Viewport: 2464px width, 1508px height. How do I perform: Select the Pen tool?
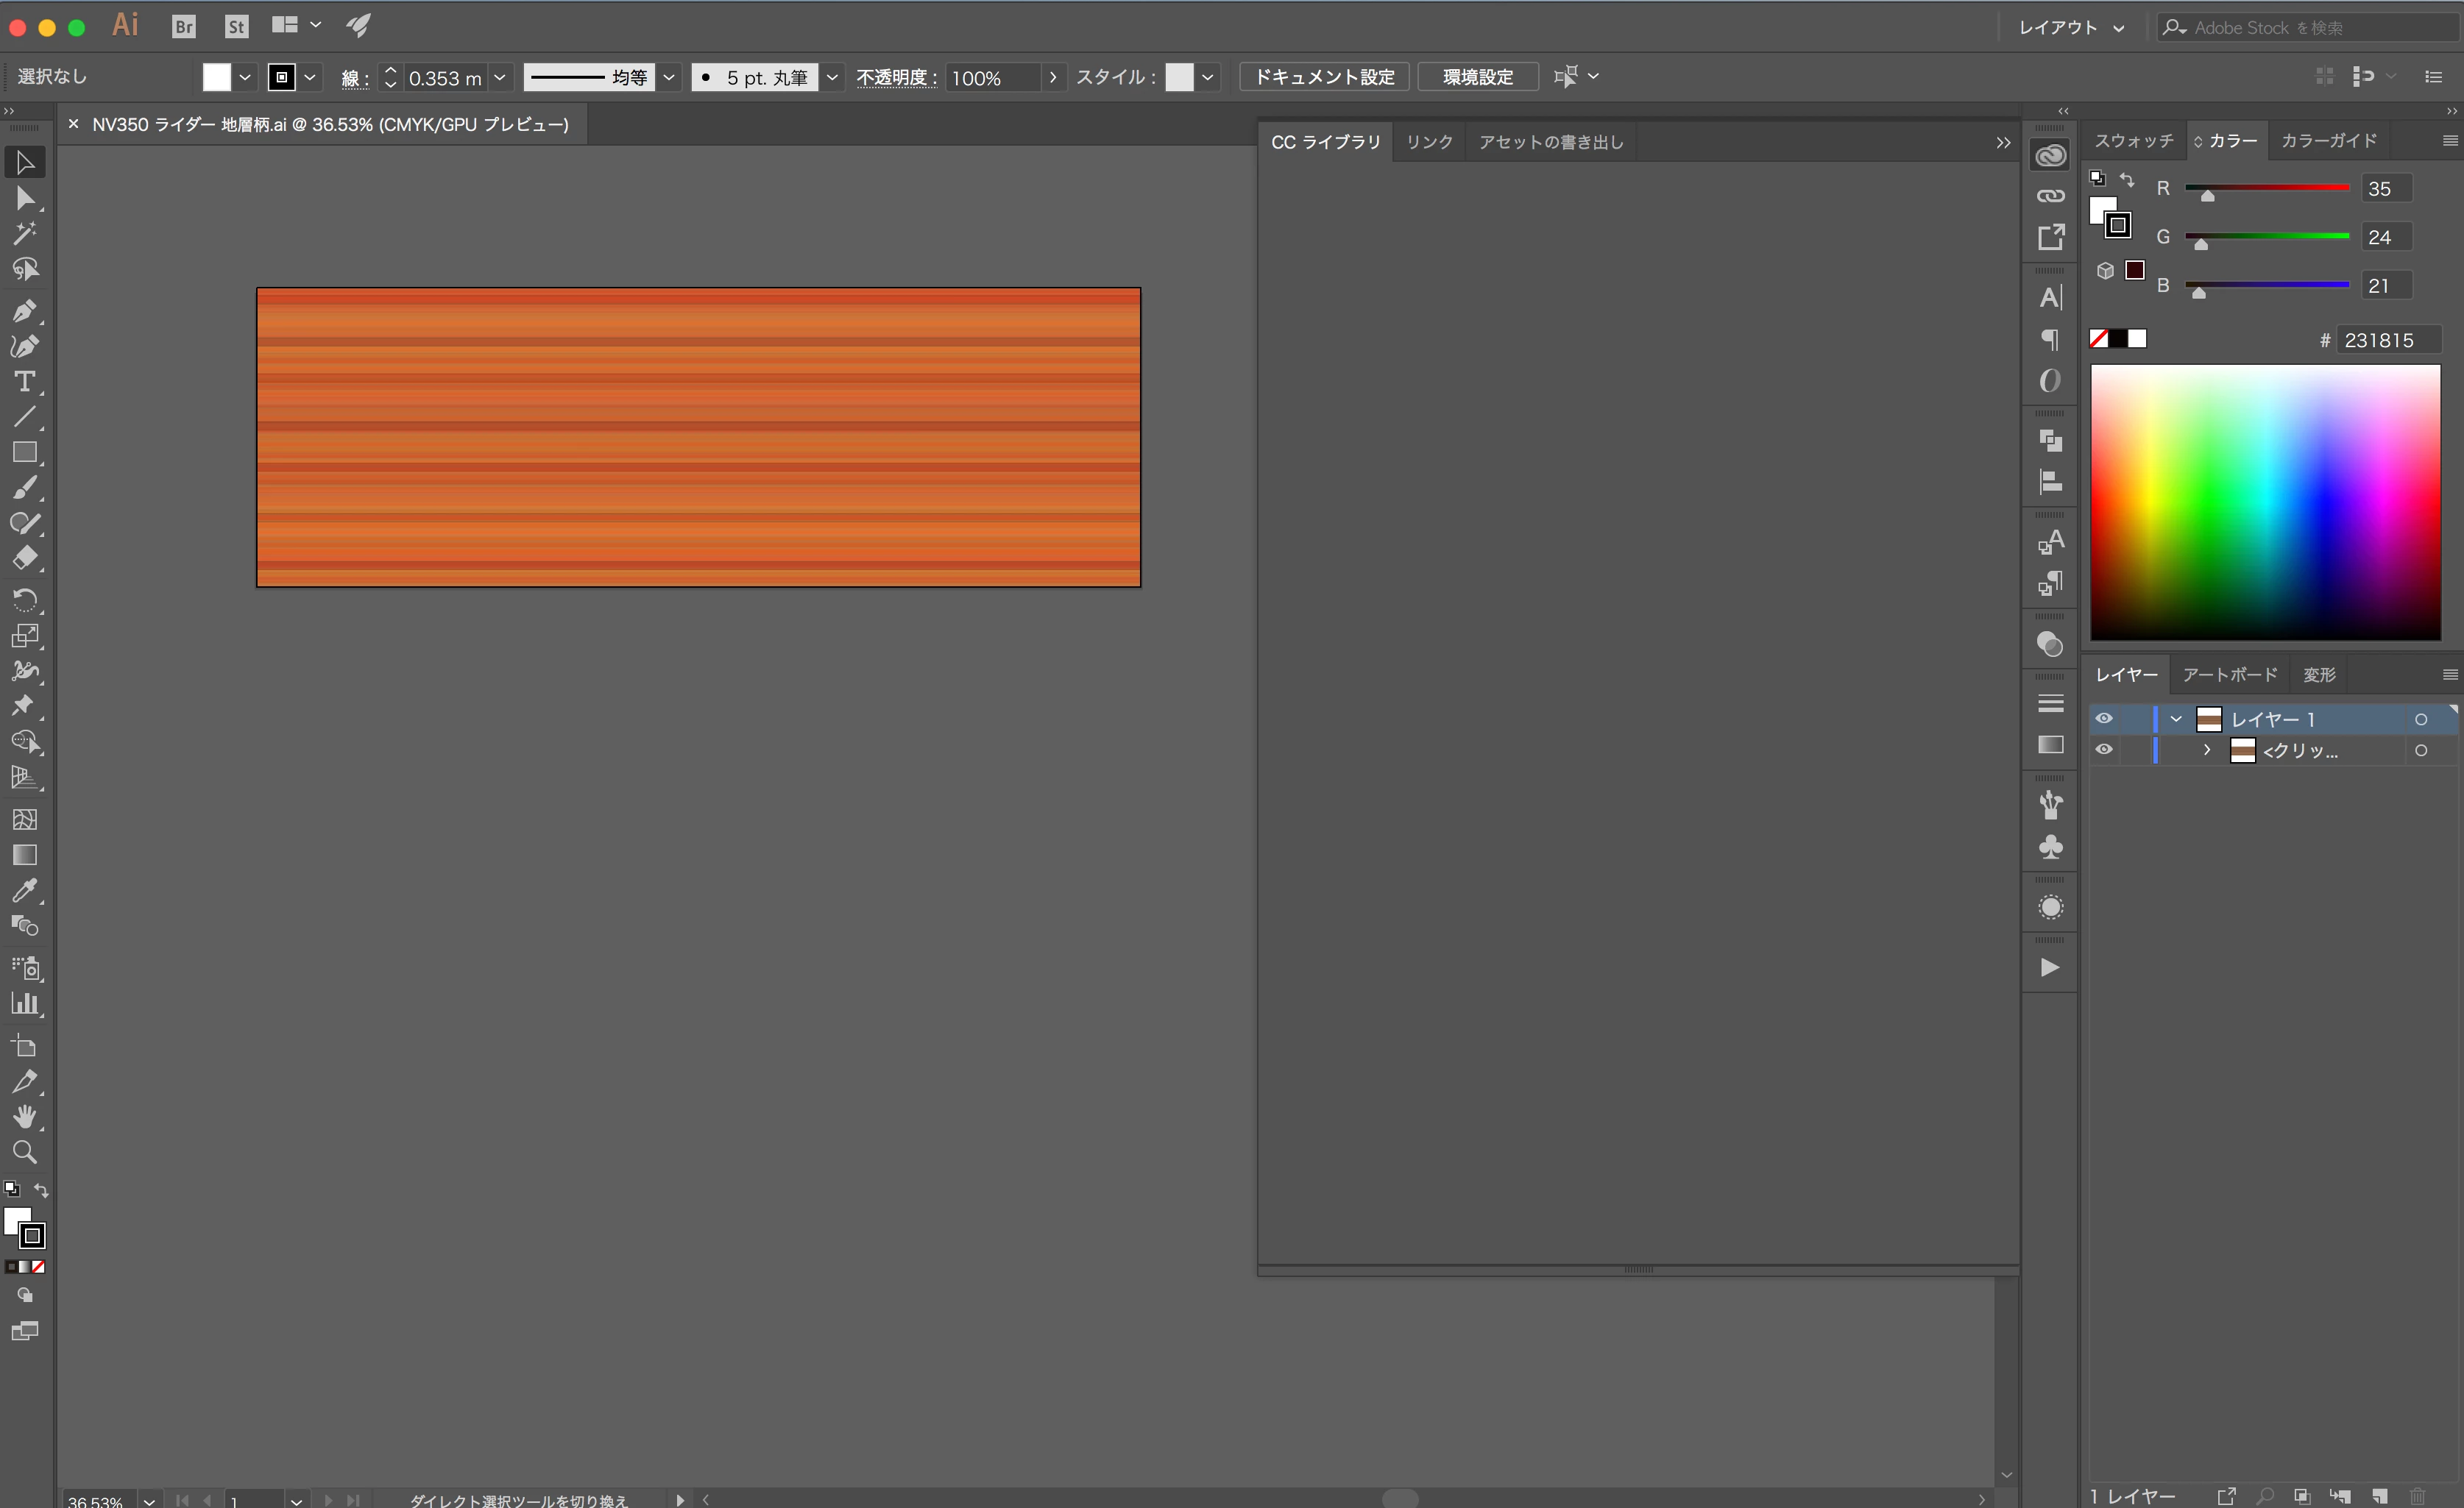(24, 310)
